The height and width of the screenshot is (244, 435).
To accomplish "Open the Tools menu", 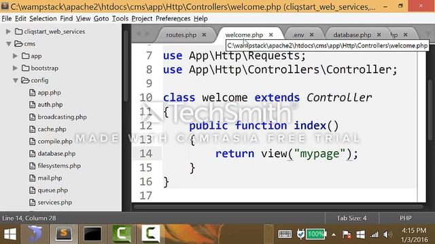I will click(x=120, y=18).
